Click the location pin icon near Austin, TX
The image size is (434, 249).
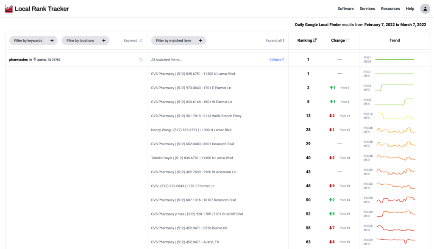(35, 60)
